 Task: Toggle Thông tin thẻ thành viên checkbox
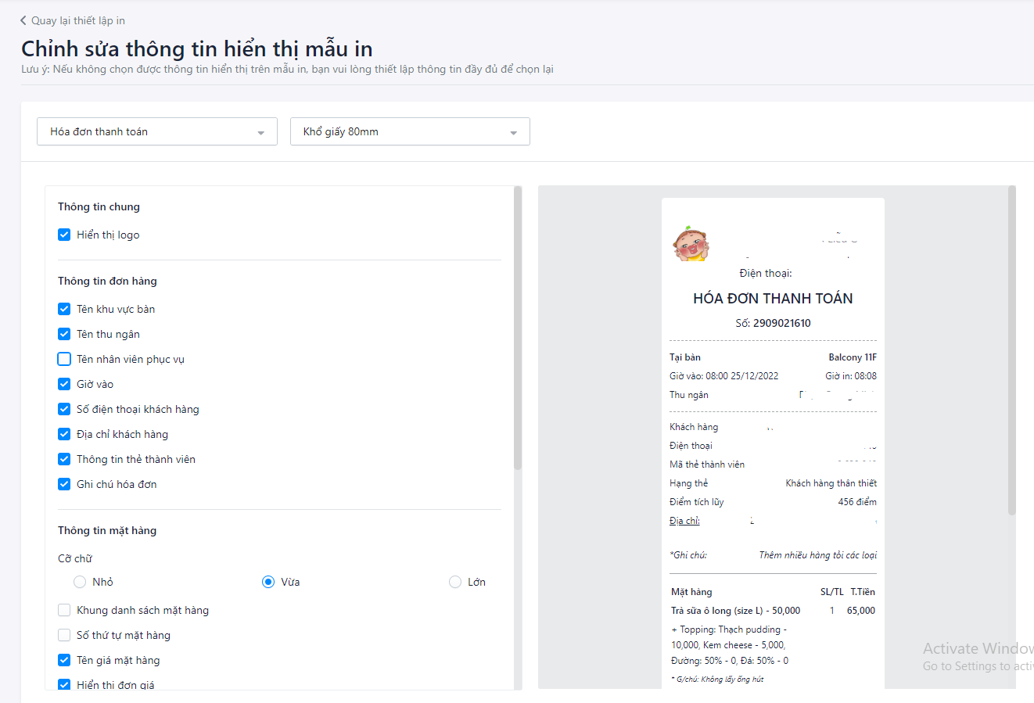click(64, 459)
